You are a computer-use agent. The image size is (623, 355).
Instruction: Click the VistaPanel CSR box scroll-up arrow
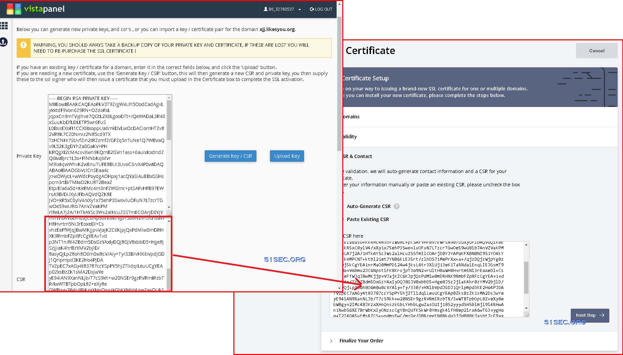point(169,221)
